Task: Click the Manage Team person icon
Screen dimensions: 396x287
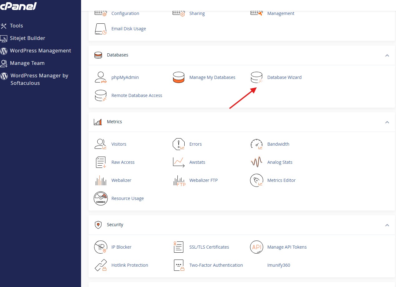Action: pyautogui.click(x=3, y=63)
